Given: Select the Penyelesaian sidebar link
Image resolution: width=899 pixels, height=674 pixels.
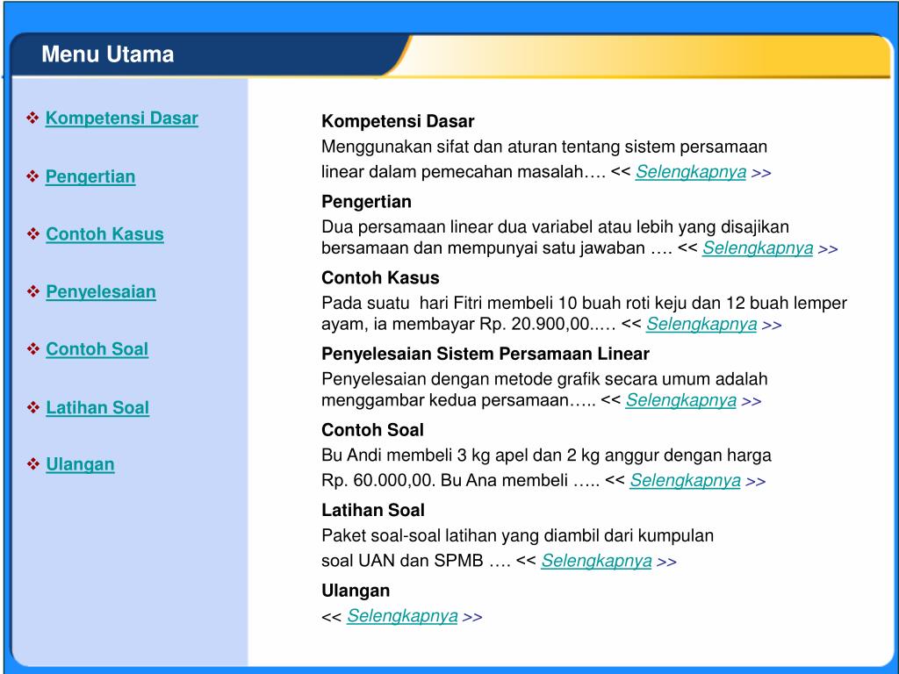Looking at the screenshot, I should (x=101, y=291).
